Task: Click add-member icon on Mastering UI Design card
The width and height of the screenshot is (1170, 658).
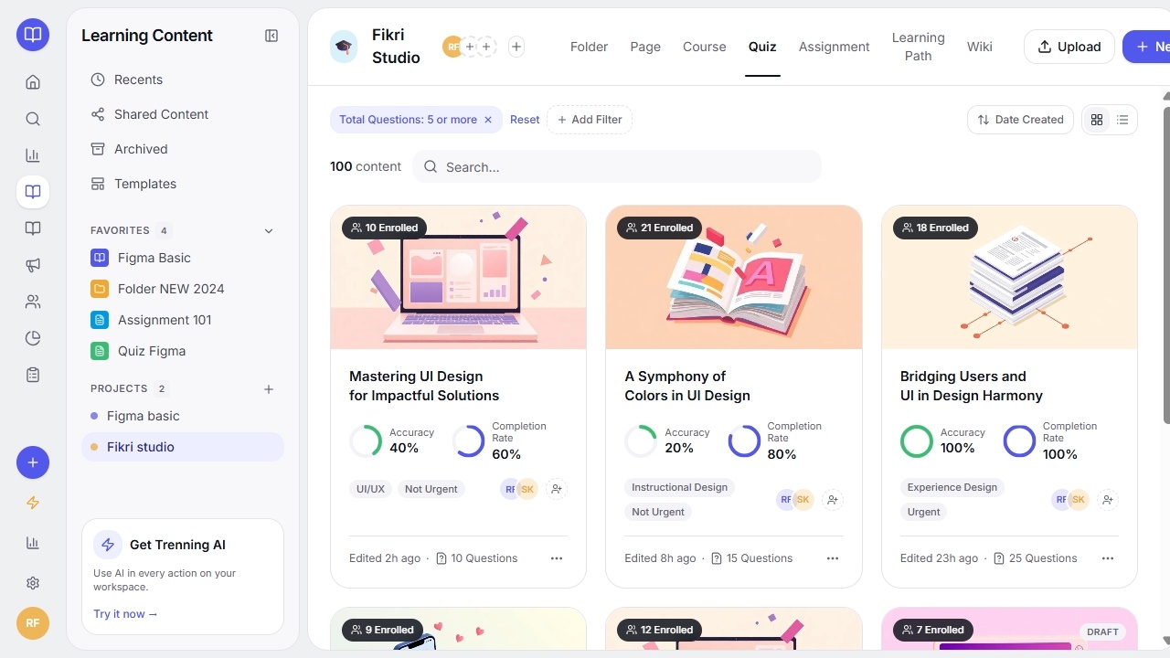Action: click(556, 489)
